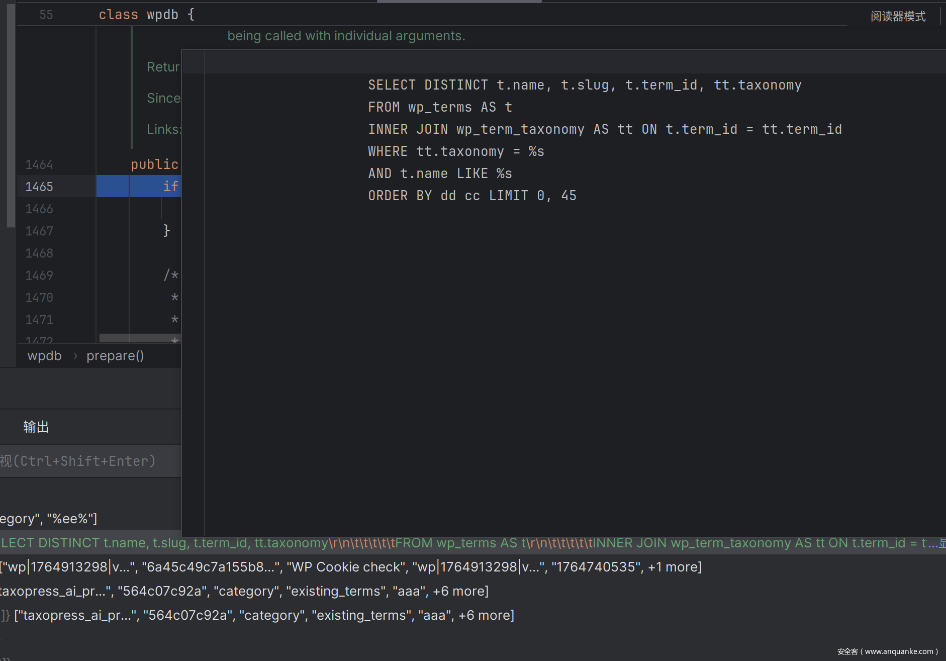
Task: Click the editor horizontal scrollbar at top
Action: (459, 2)
